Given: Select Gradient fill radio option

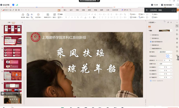Looking at the screenshot, I should tap(151, 38).
